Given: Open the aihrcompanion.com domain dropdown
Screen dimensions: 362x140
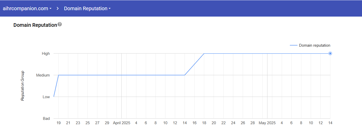Looking at the screenshot, I should tap(27, 8).
